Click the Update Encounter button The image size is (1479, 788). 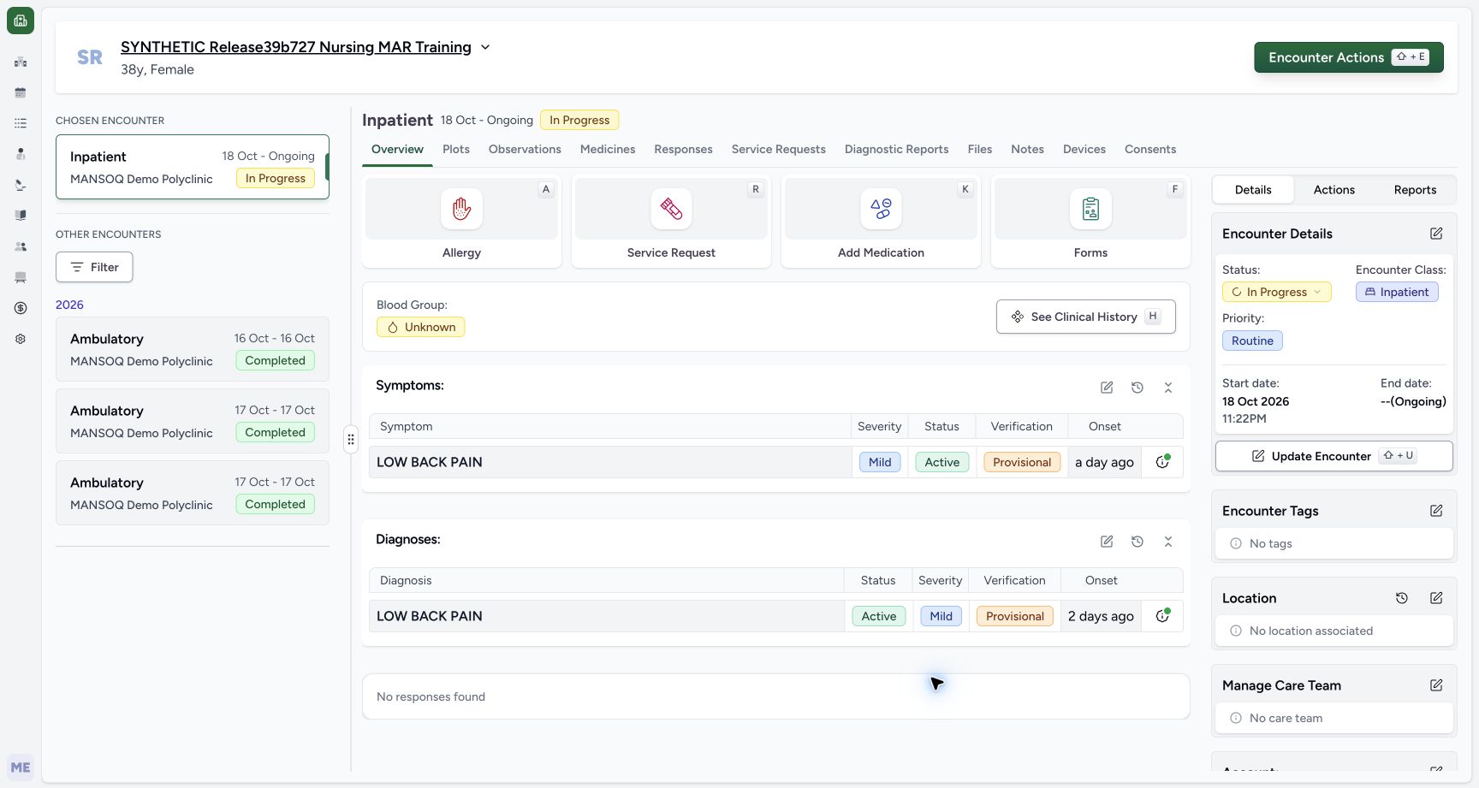pos(1333,456)
